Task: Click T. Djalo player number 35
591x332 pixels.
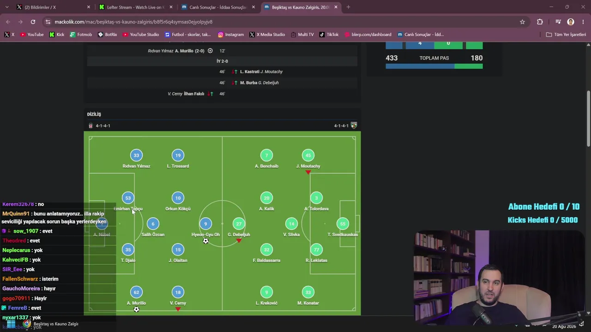Action: tap(128, 249)
